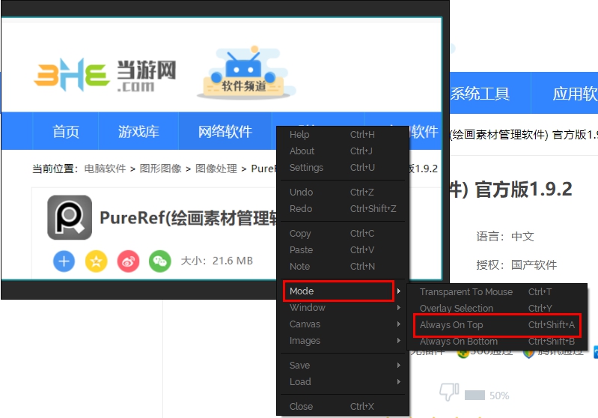Screen dimensions: 598x418
Task: Click the 大小: 21.6 MB text
Action: 216,261
